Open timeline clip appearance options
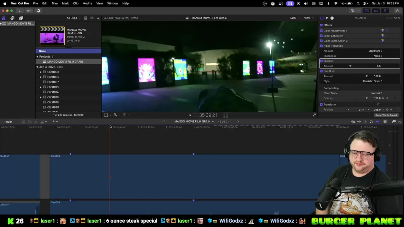Image resolution: width=404 pixels, height=227 pixels. point(385,122)
